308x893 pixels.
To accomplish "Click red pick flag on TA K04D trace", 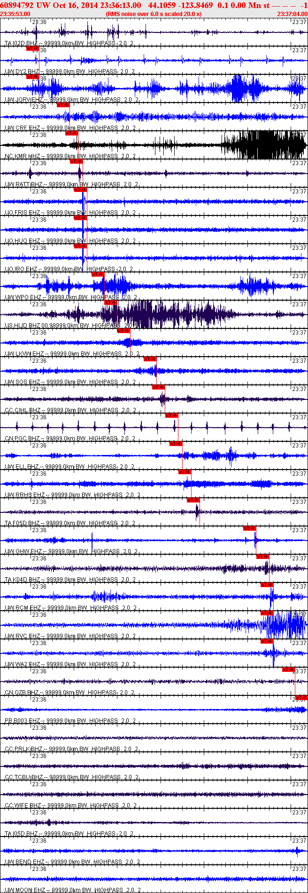I will 263,557.
